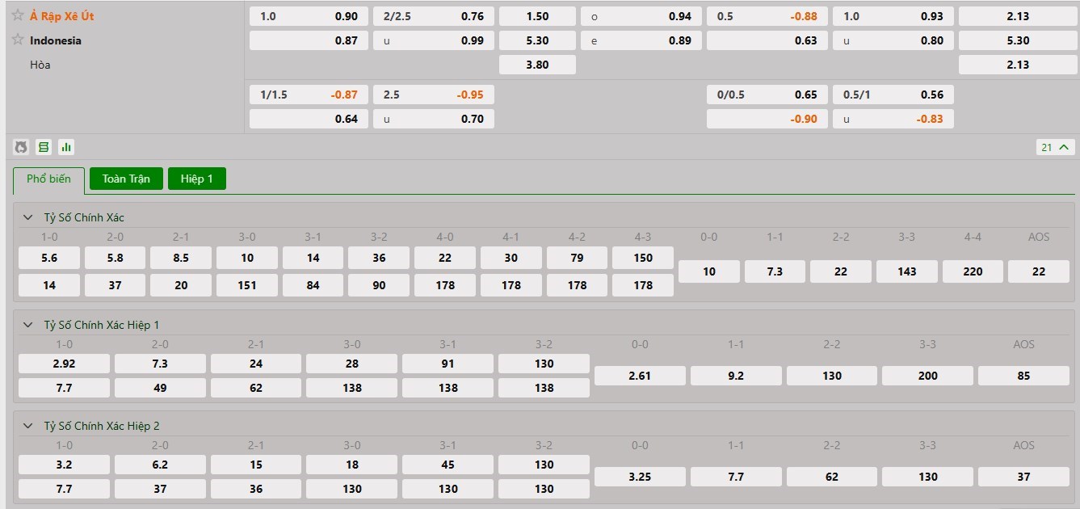Open the gray team badge icon
This screenshot has width=1080, height=509.
(x=21, y=147)
